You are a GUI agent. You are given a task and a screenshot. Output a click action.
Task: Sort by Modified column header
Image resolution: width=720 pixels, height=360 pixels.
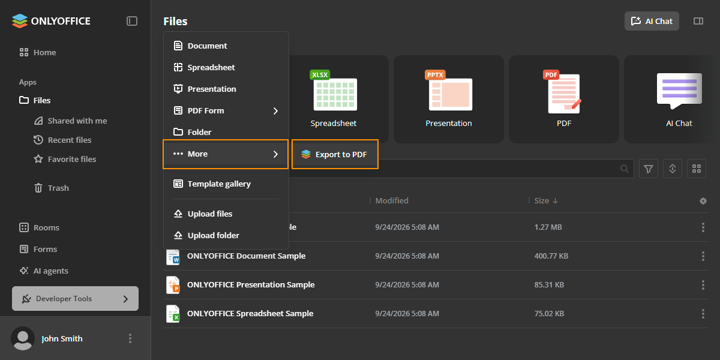coord(392,200)
